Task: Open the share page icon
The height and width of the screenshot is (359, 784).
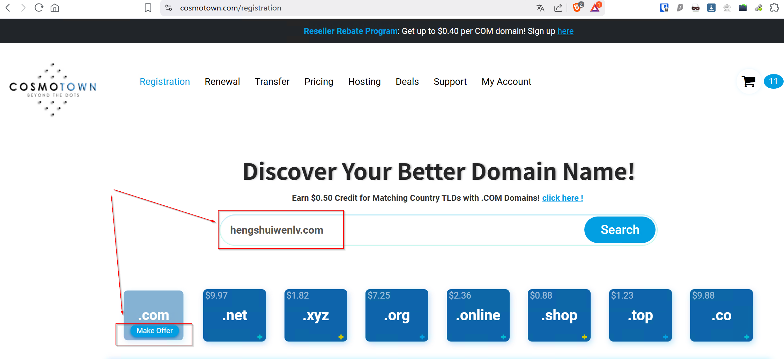Action: 558,8
